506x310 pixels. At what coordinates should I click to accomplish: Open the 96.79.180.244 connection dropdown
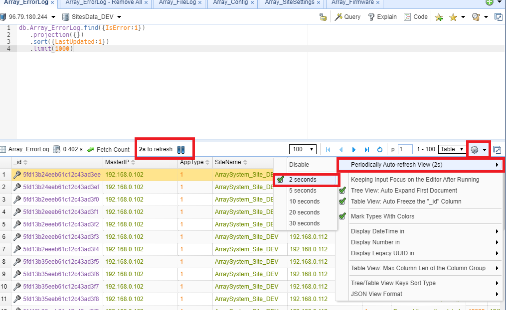tap(53, 17)
